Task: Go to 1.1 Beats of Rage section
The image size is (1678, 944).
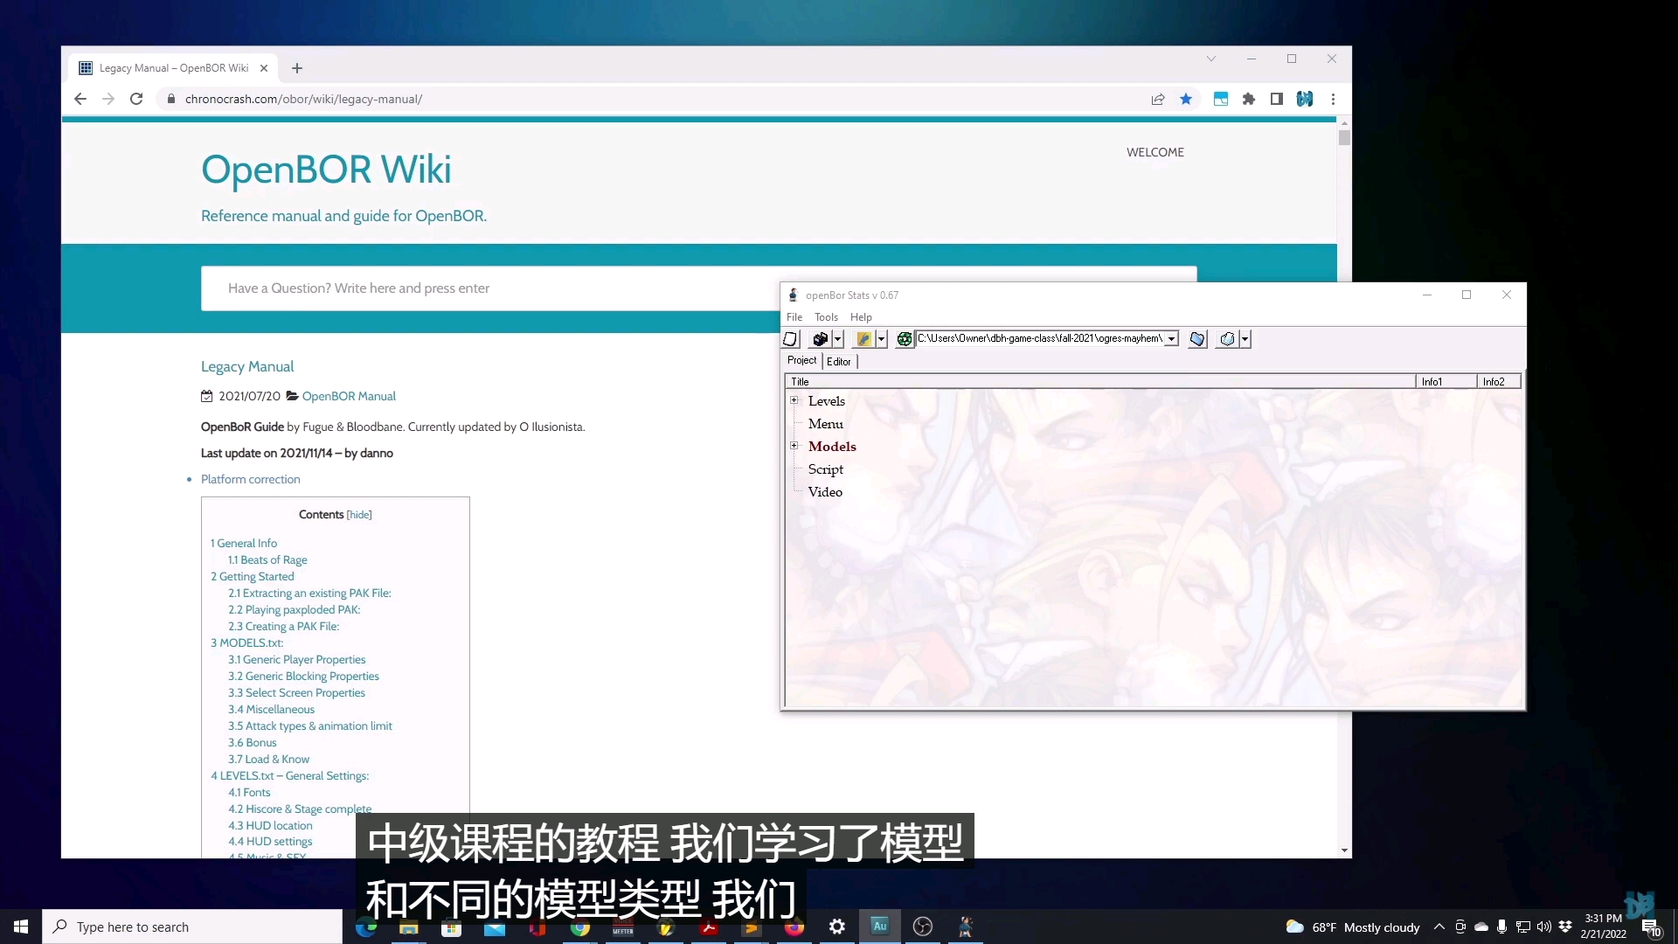Action: tap(267, 559)
